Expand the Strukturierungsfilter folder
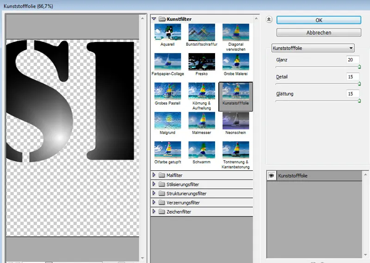 [x=154, y=193]
